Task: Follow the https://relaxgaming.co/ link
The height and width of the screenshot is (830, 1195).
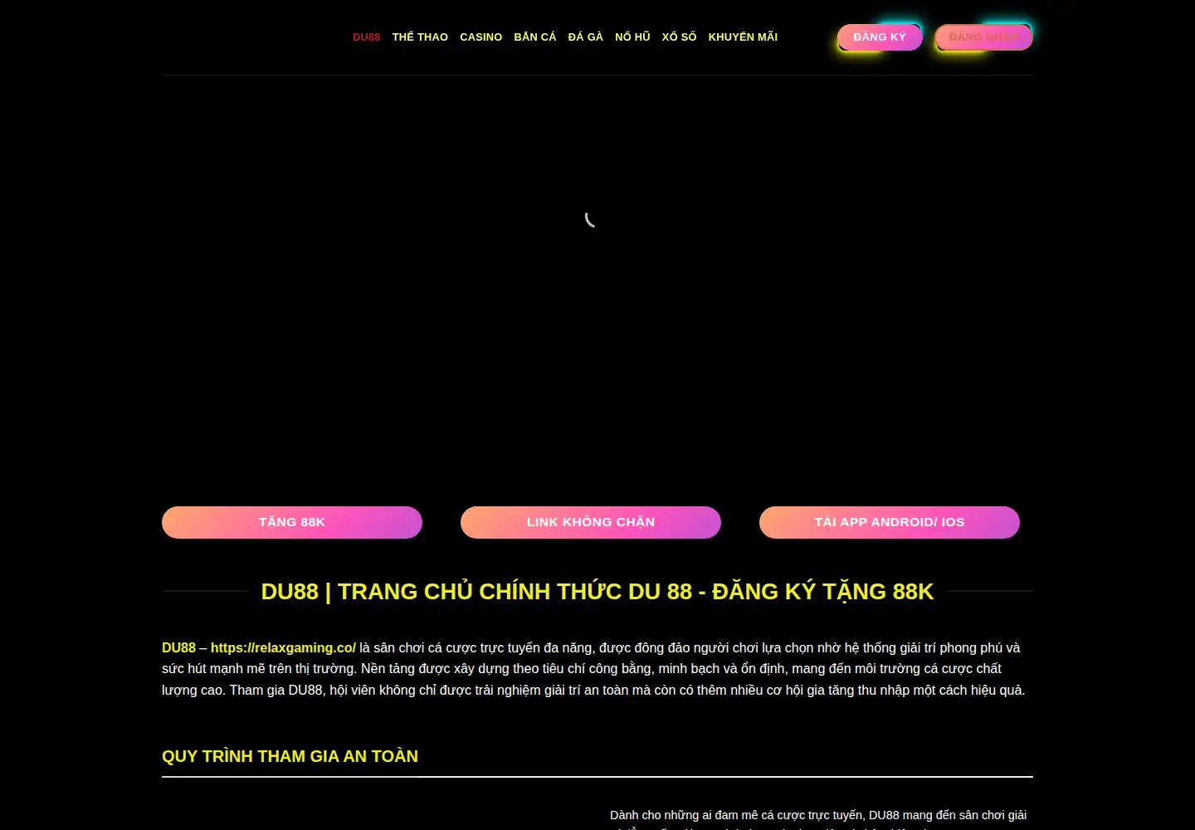Action: (283, 648)
